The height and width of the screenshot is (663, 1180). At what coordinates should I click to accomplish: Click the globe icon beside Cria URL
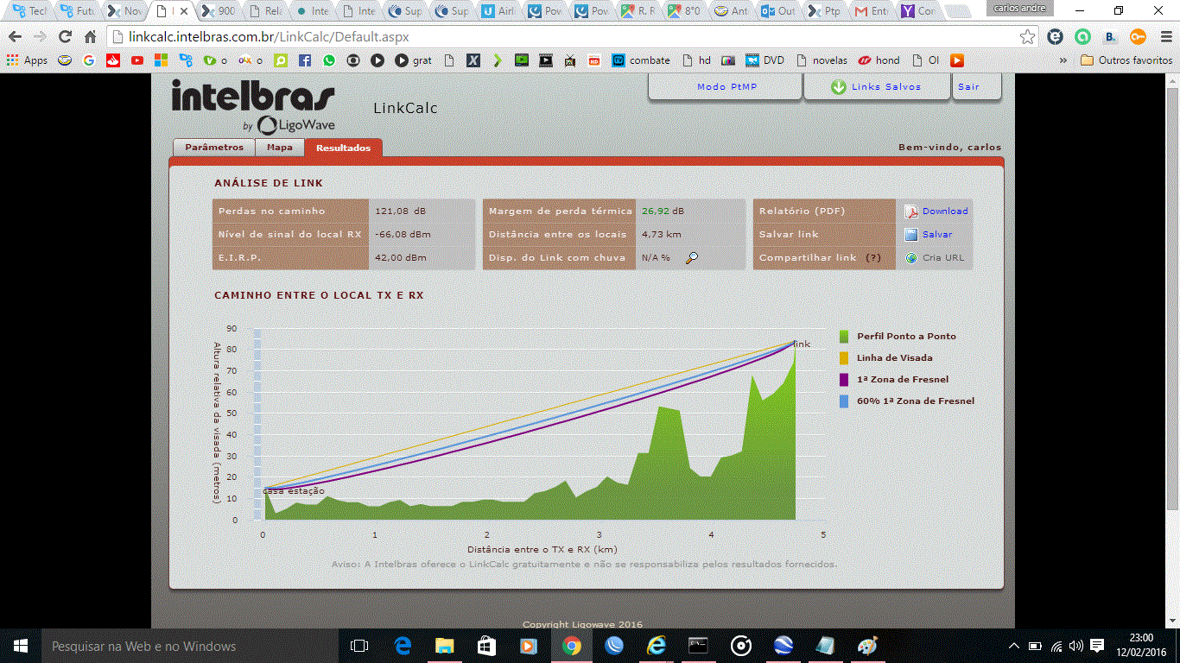point(910,258)
